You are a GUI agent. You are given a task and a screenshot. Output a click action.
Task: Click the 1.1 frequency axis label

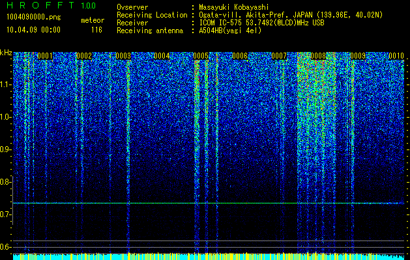tap(6, 84)
